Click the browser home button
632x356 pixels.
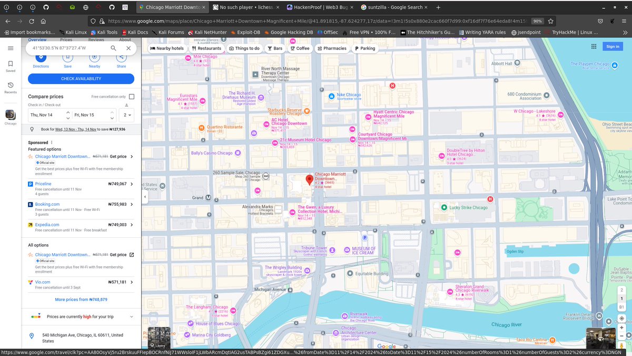[x=43, y=21]
